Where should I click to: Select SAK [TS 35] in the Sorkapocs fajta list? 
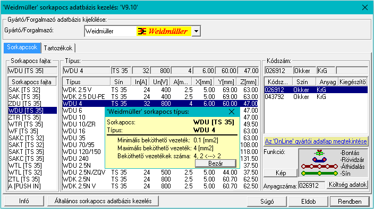(x=32, y=97)
